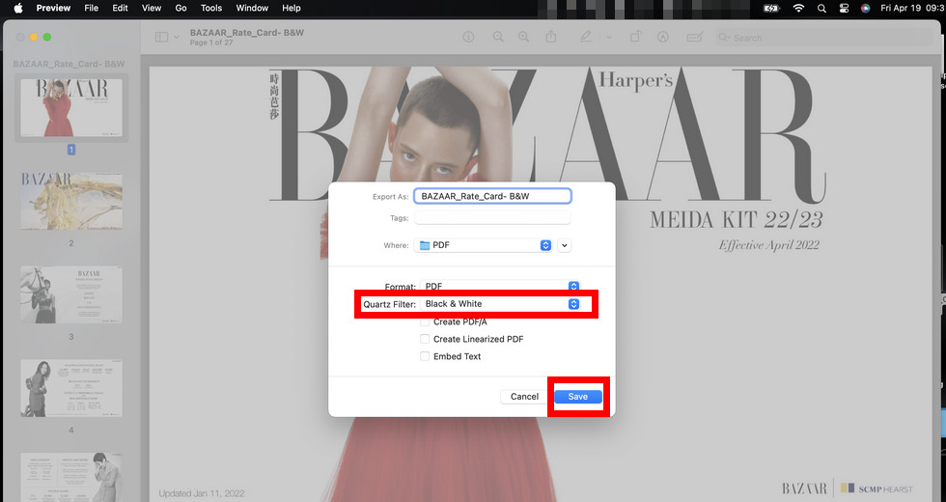Cancel the export dialog
Image resolution: width=946 pixels, height=502 pixels.
[524, 397]
